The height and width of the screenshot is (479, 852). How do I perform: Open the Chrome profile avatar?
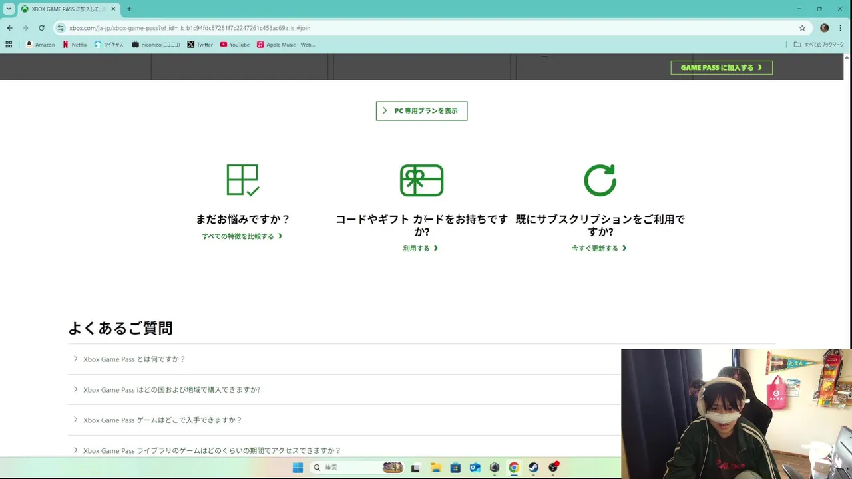click(x=824, y=28)
